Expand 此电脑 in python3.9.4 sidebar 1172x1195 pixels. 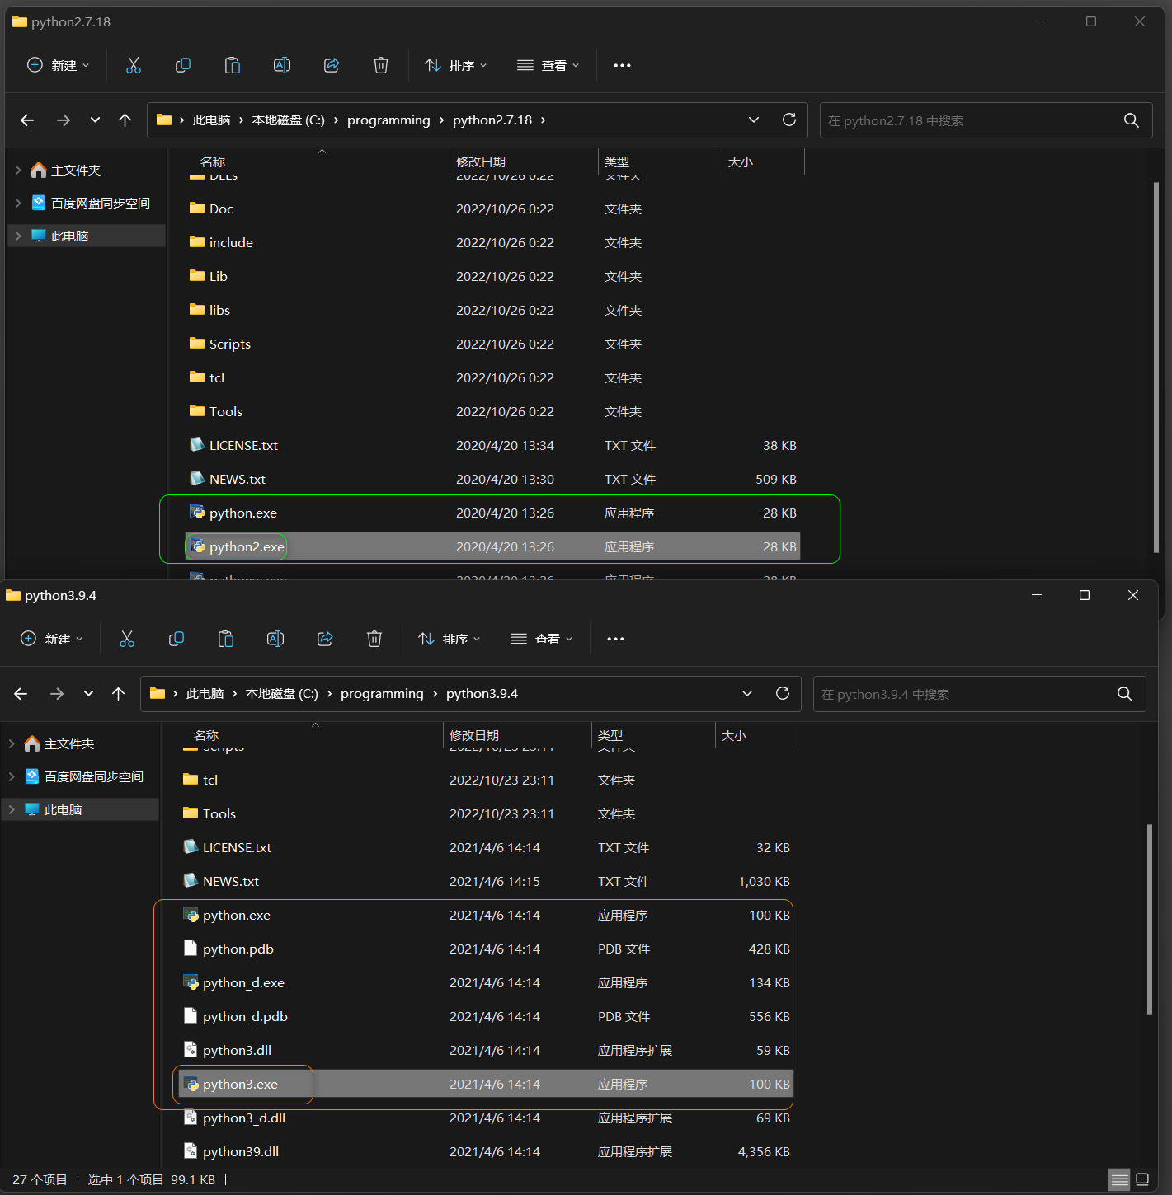(x=12, y=809)
